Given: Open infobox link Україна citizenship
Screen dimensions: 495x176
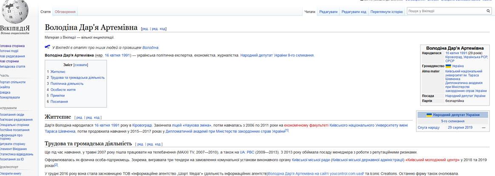Looking at the screenshot, I should [x=458, y=66].
